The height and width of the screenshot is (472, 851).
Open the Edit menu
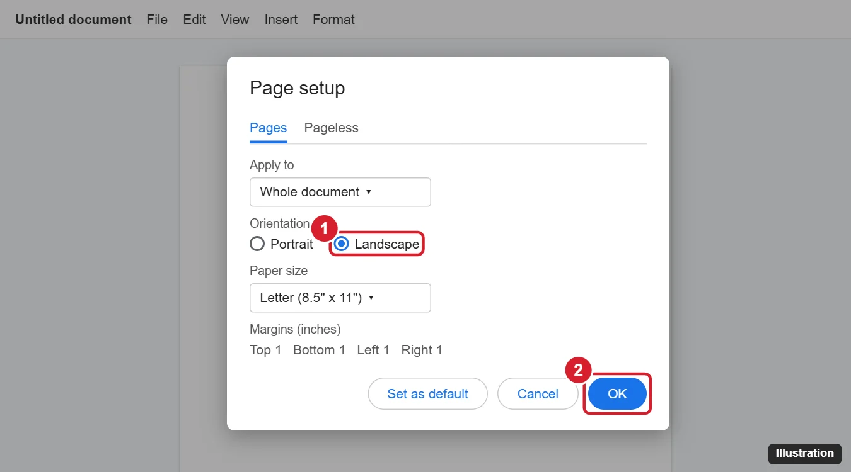(194, 20)
